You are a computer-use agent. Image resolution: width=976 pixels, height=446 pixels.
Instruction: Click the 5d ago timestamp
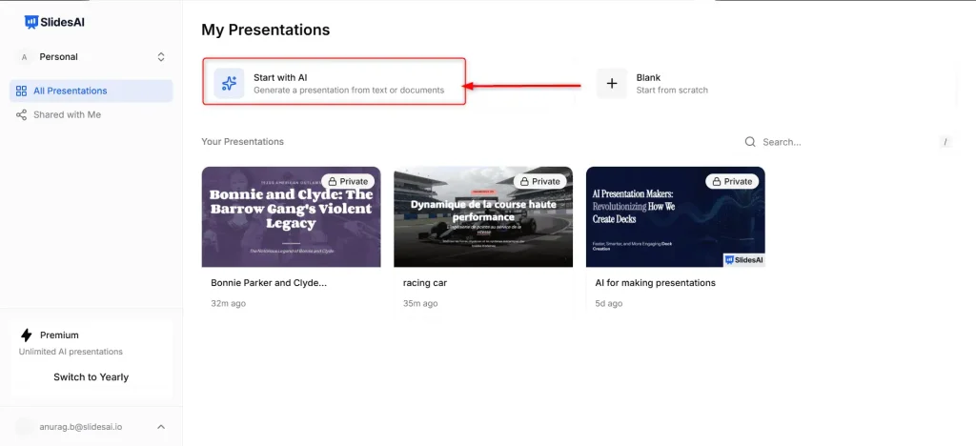[609, 304]
